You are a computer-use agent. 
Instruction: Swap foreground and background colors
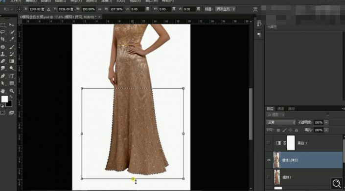pos(11,96)
